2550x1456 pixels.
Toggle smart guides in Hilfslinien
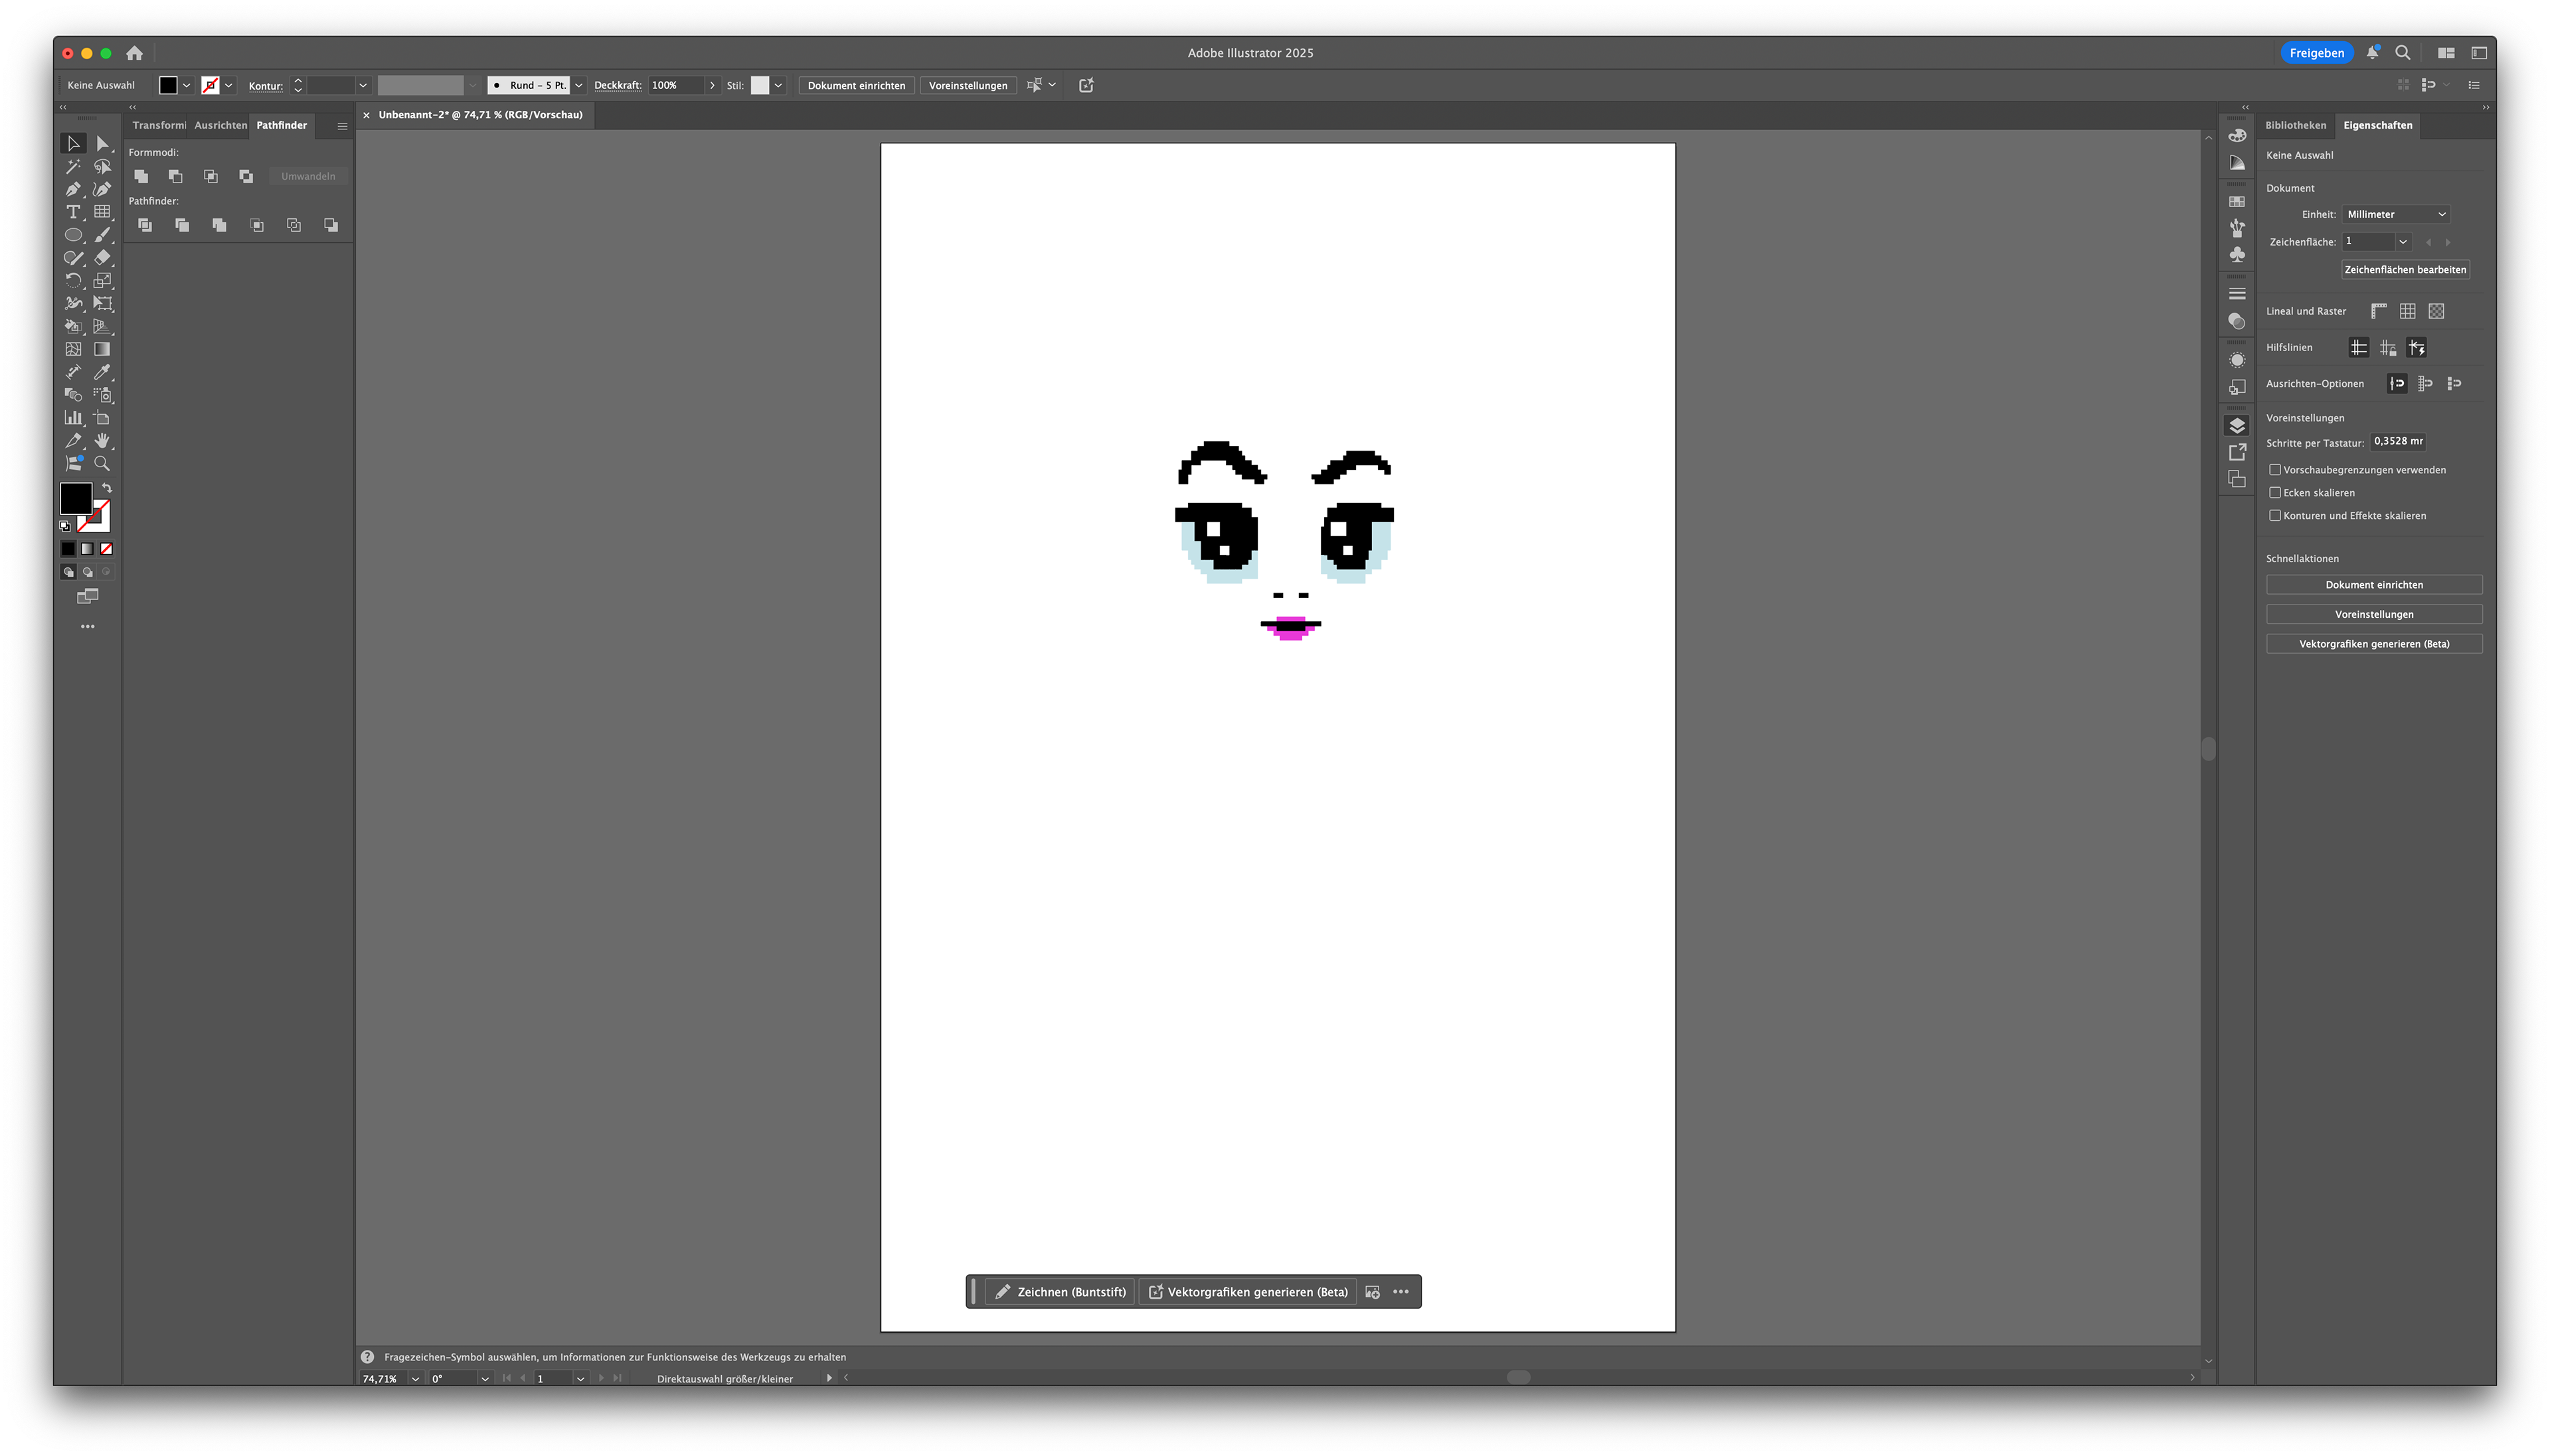tap(2417, 348)
